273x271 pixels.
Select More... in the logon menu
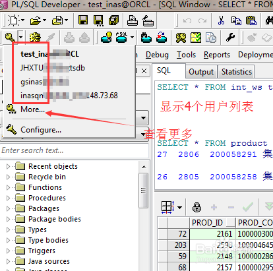pyautogui.click(x=32, y=109)
